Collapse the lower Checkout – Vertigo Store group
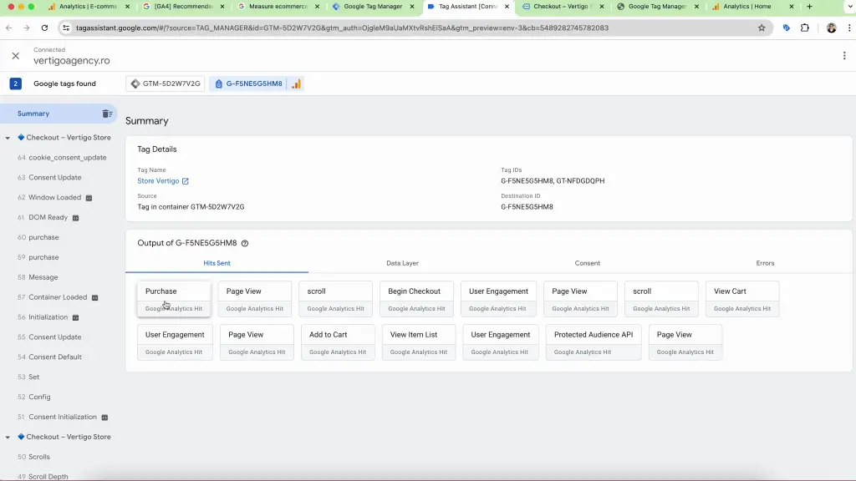This screenshot has height=481, width=856. tap(8, 437)
